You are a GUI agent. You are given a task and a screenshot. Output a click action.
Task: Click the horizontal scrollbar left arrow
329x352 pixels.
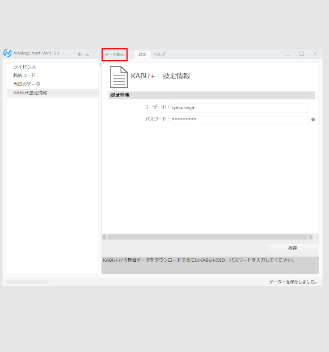click(104, 237)
